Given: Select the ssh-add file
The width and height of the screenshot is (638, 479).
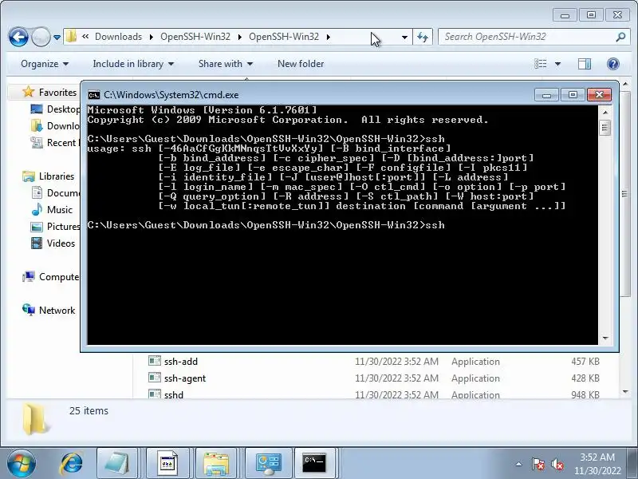Looking at the screenshot, I should (x=181, y=362).
